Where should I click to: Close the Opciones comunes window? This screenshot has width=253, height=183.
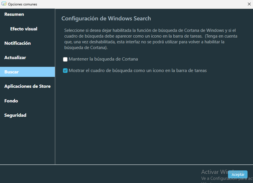click(x=249, y=4)
